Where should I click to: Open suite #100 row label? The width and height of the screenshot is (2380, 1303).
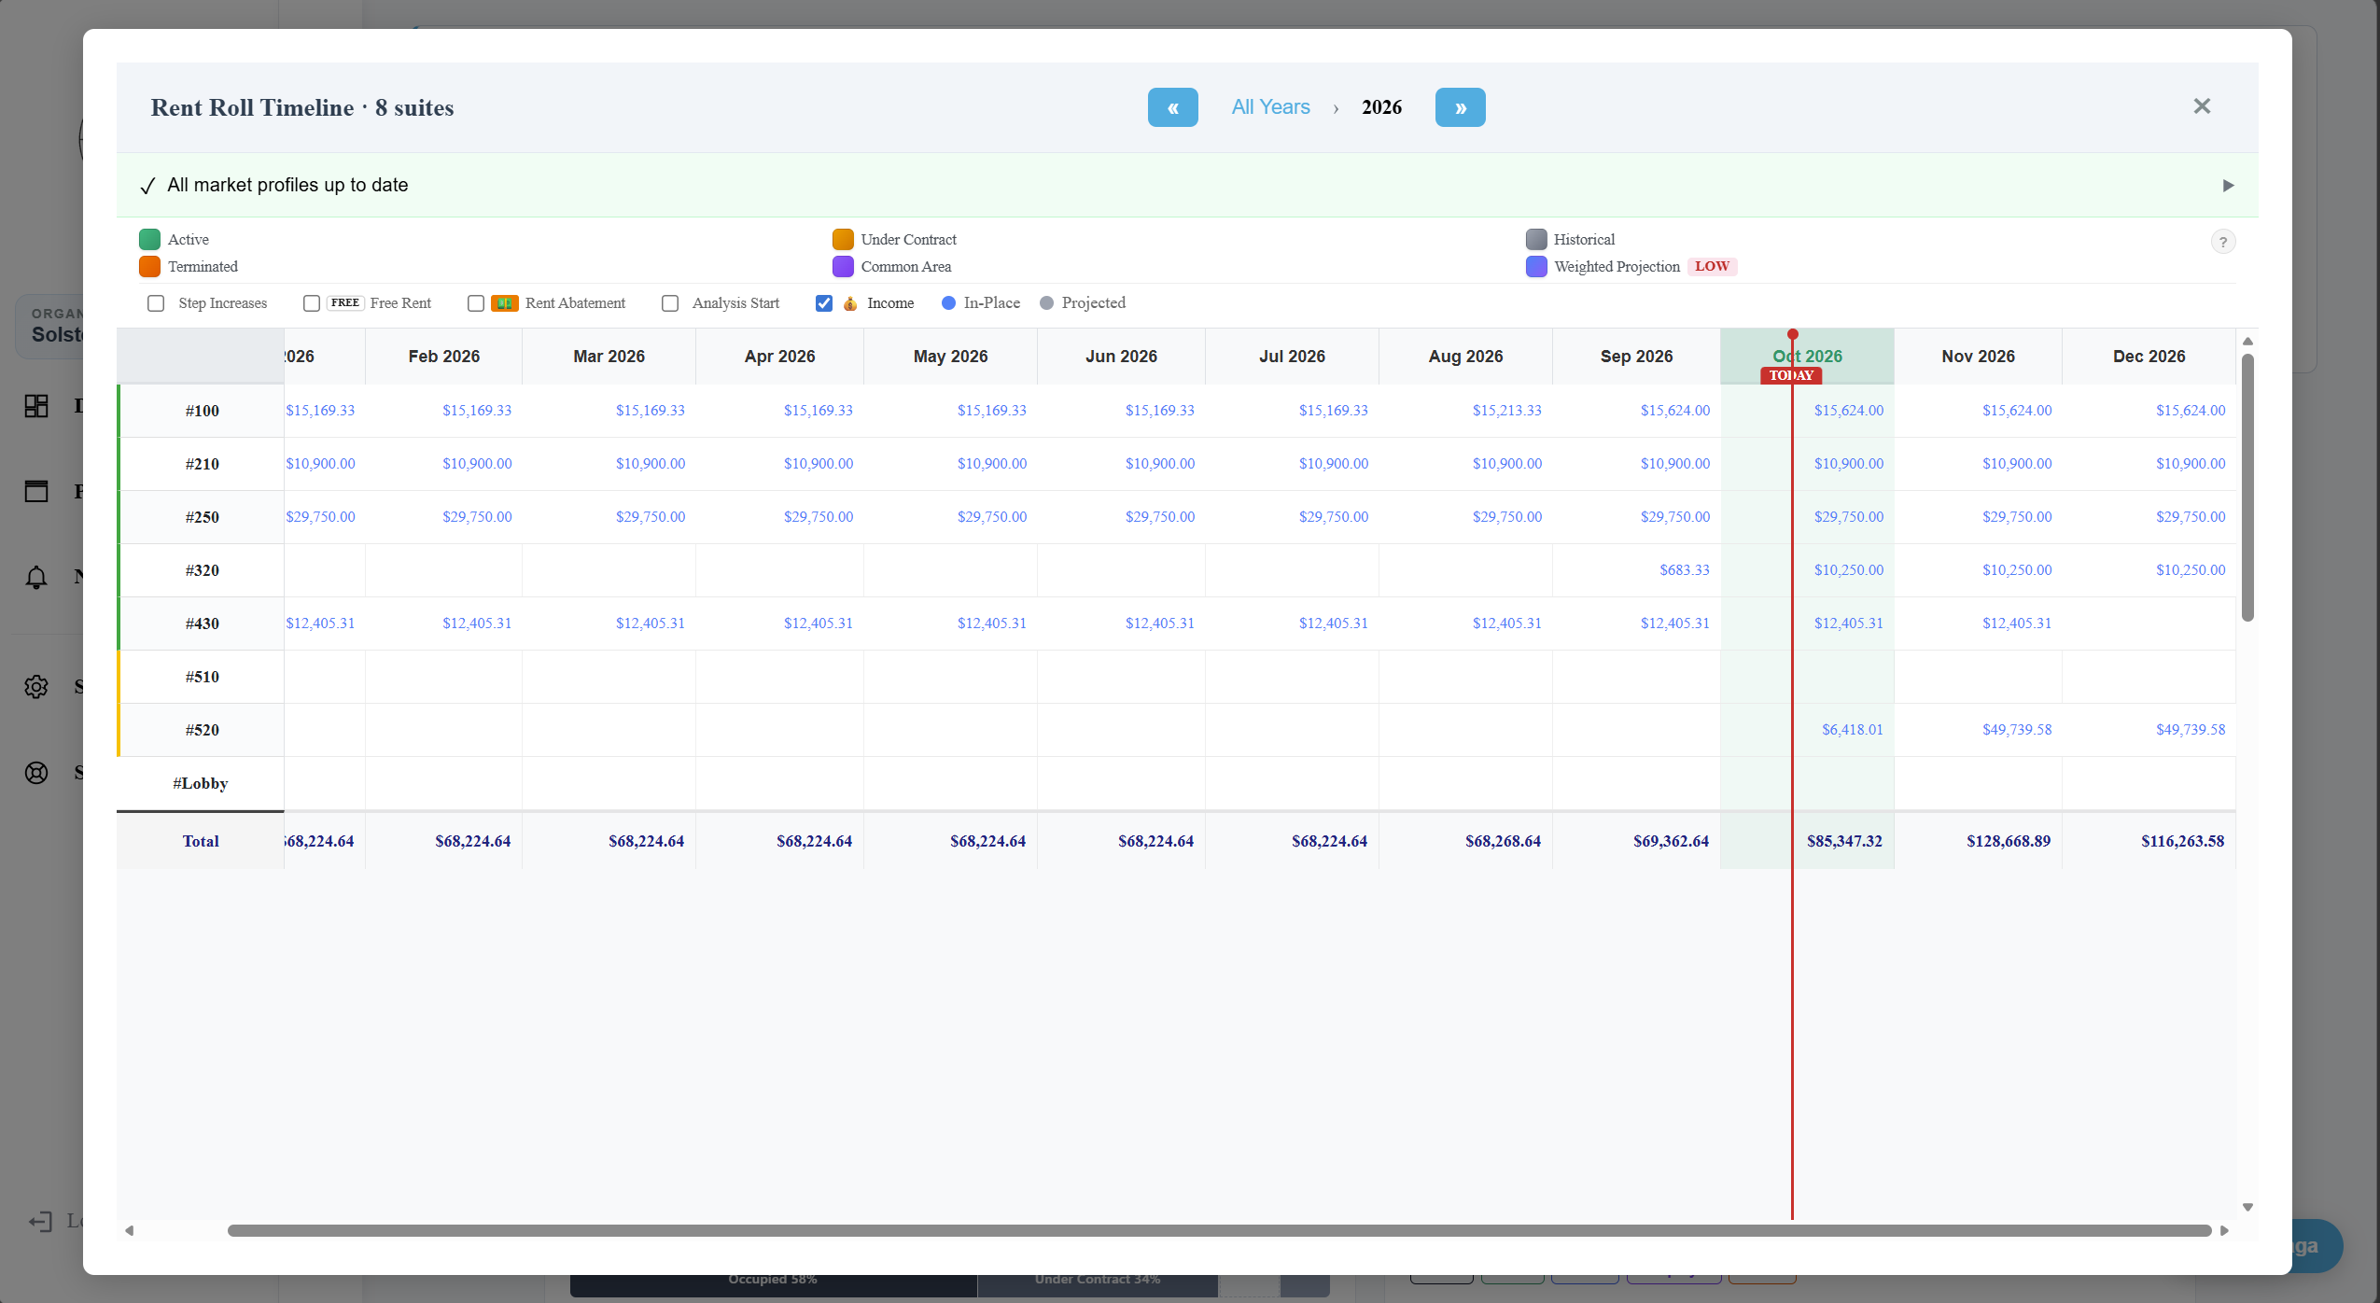click(202, 411)
